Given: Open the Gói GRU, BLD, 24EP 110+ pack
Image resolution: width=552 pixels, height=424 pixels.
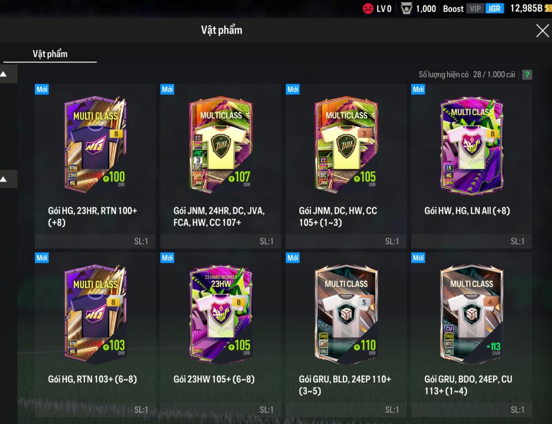Looking at the screenshot, I should click(346, 335).
